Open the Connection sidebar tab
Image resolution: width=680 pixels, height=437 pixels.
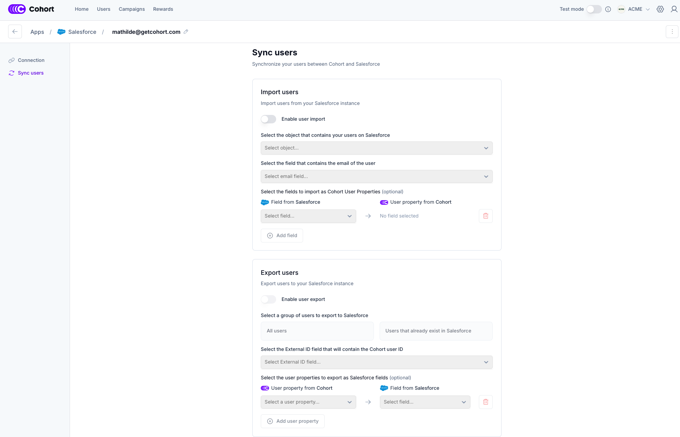(31, 60)
